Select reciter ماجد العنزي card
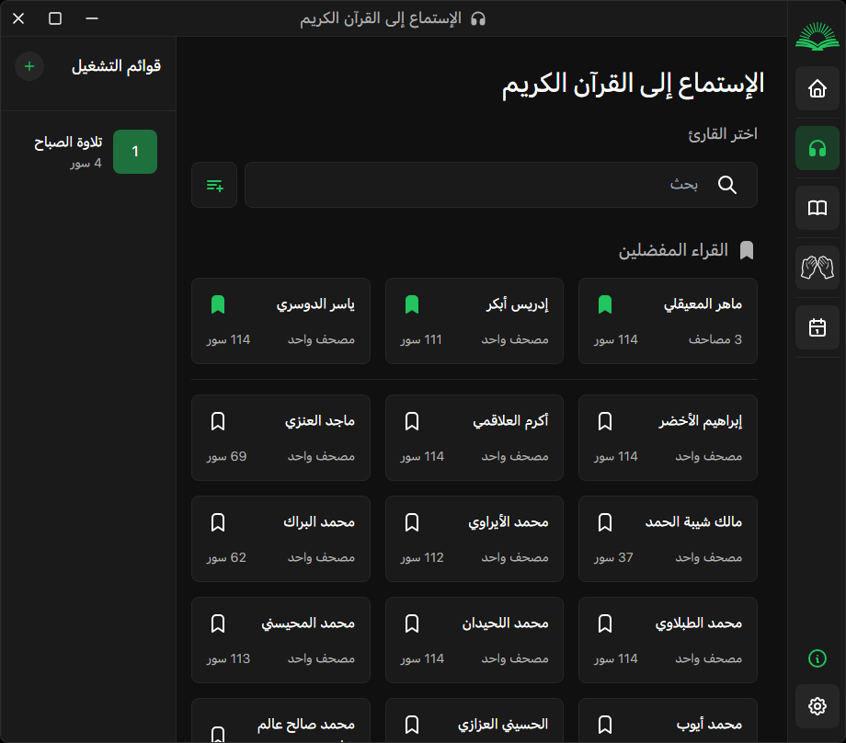846x743 pixels. click(280, 438)
